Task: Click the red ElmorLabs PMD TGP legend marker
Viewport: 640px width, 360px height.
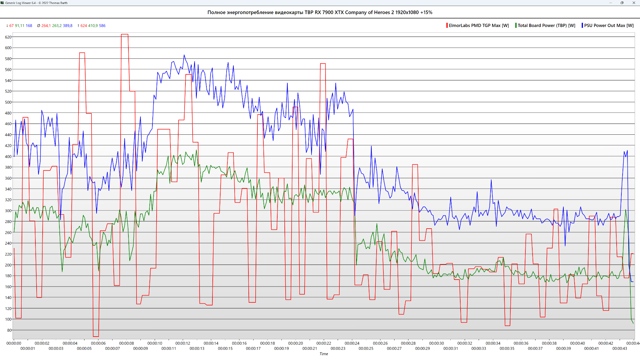Action: 447,25
